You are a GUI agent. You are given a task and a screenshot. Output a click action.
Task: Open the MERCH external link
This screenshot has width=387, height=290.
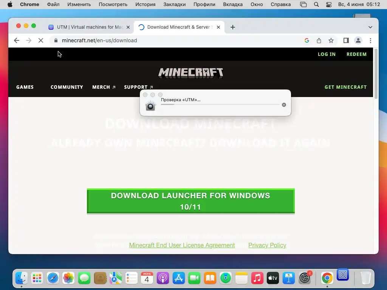pyautogui.click(x=104, y=87)
